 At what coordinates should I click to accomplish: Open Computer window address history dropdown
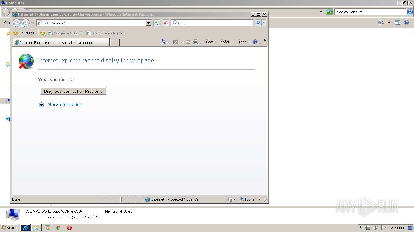pos(321,12)
